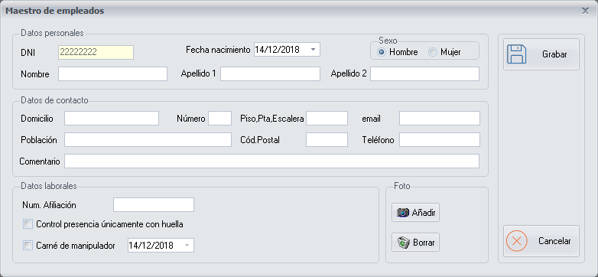The width and height of the screenshot is (598, 277).
Task: Open the Fecha nacimiento date dropdown
Action: coord(313,50)
